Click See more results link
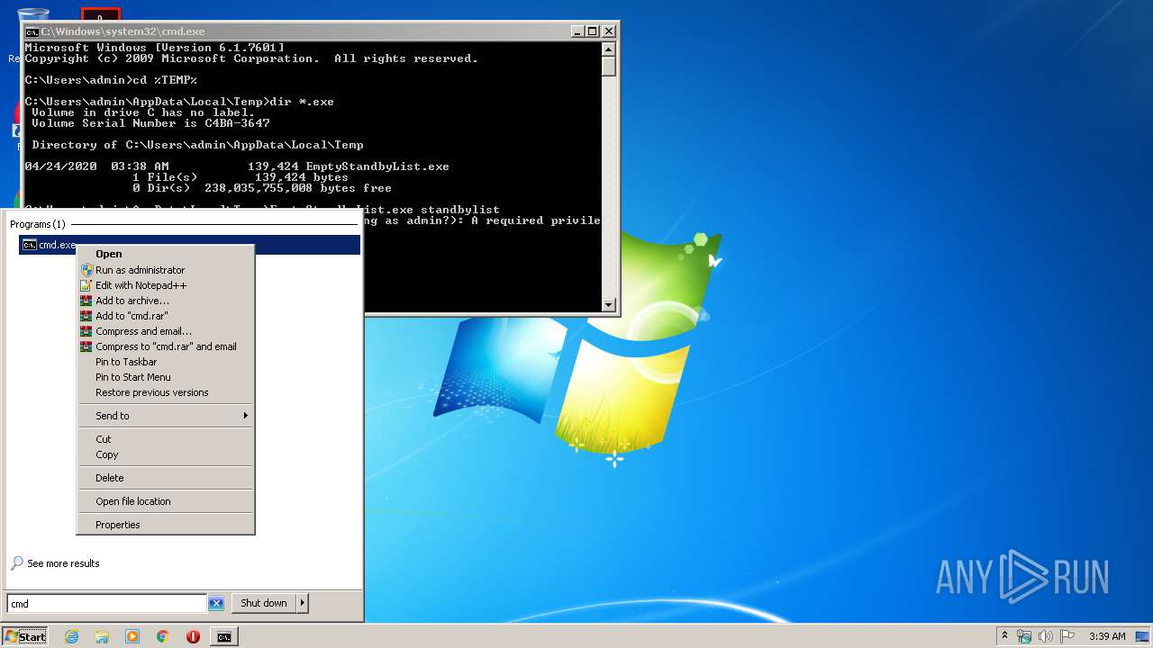Viewport: 1153px width, 648px height. click(x=63, y=563)
